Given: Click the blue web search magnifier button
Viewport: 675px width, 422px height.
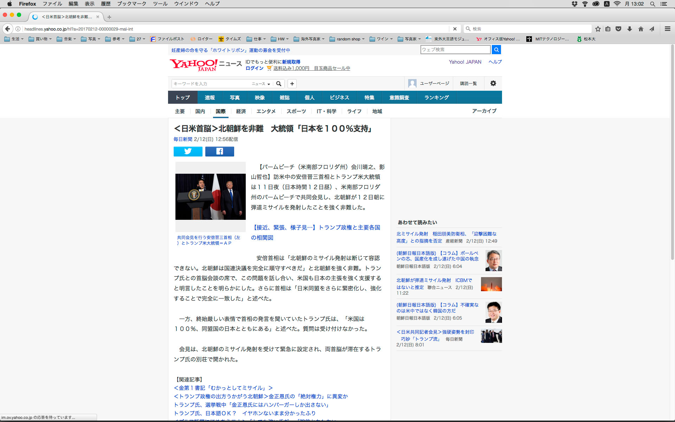Looking at the screenshot, I should click(x=496, y=50).
